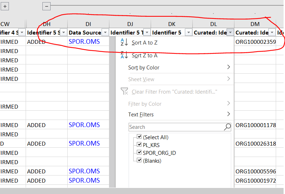The height and width of the screenshot is (194, 285).
Task: Select column DM header
Action: 255,24
